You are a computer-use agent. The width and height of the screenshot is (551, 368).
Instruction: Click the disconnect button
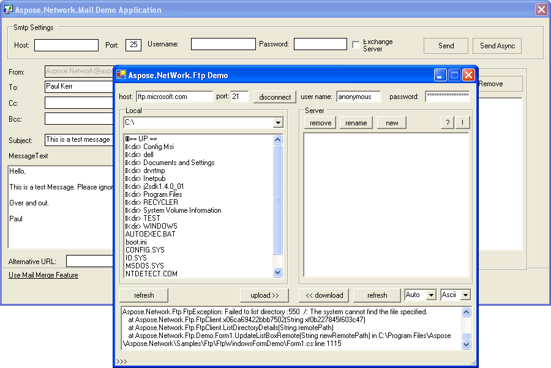click(274, 96)
